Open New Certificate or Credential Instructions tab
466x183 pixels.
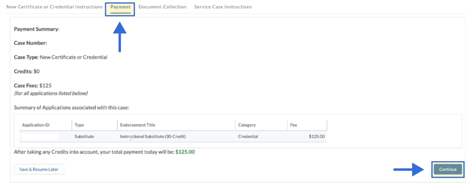pyautogui.click(x=54, y=7)
